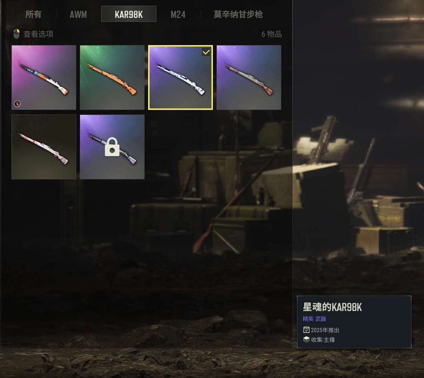Switch to the 所有 tab
The width and height of the screenshot is (424, 378).
pyautogui.click(x=33, y=14)
